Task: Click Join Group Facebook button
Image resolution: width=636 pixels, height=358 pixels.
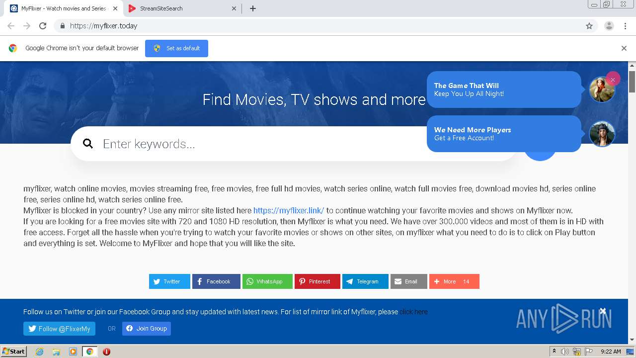Action: click(147, 329)
